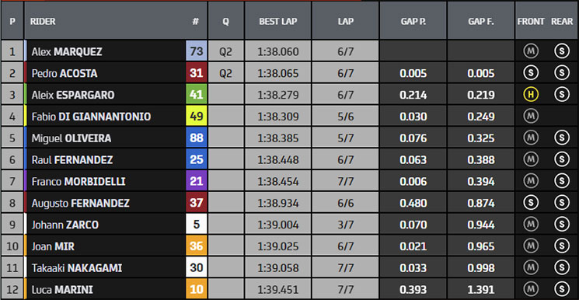Click Alex Marquez's medium front tyre icon
Screen dimensions: 579x300
[531, 52]
